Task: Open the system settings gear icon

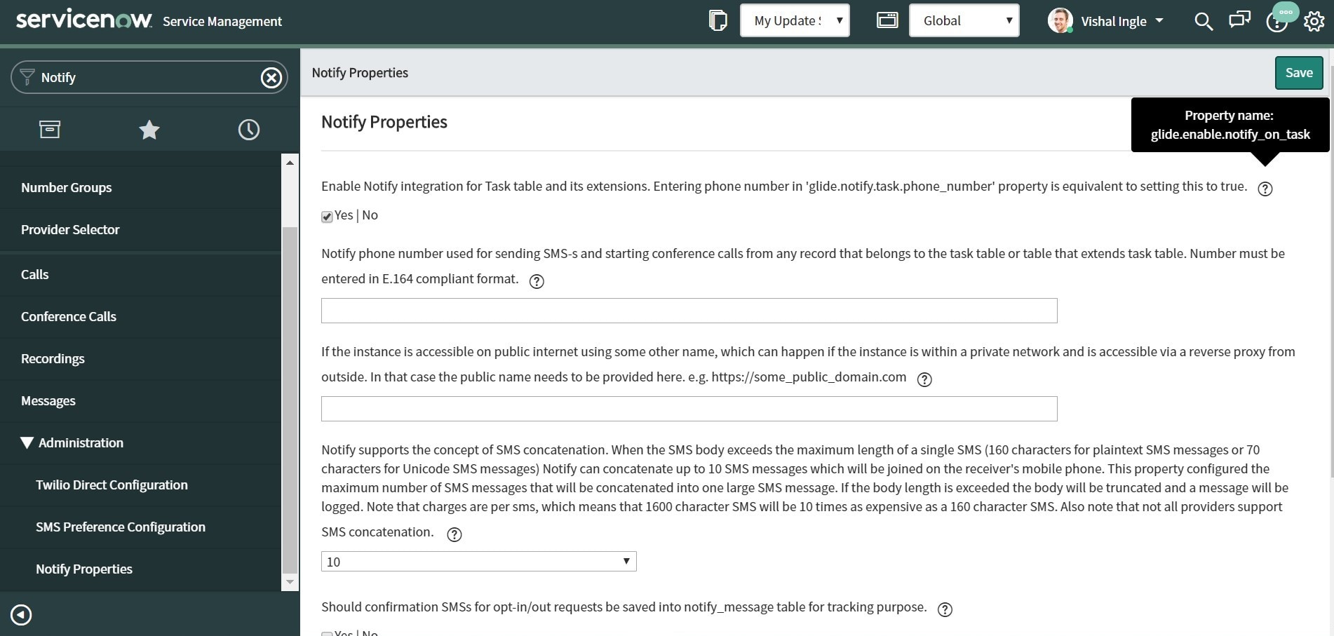Action: click(x=1314, y=21)
